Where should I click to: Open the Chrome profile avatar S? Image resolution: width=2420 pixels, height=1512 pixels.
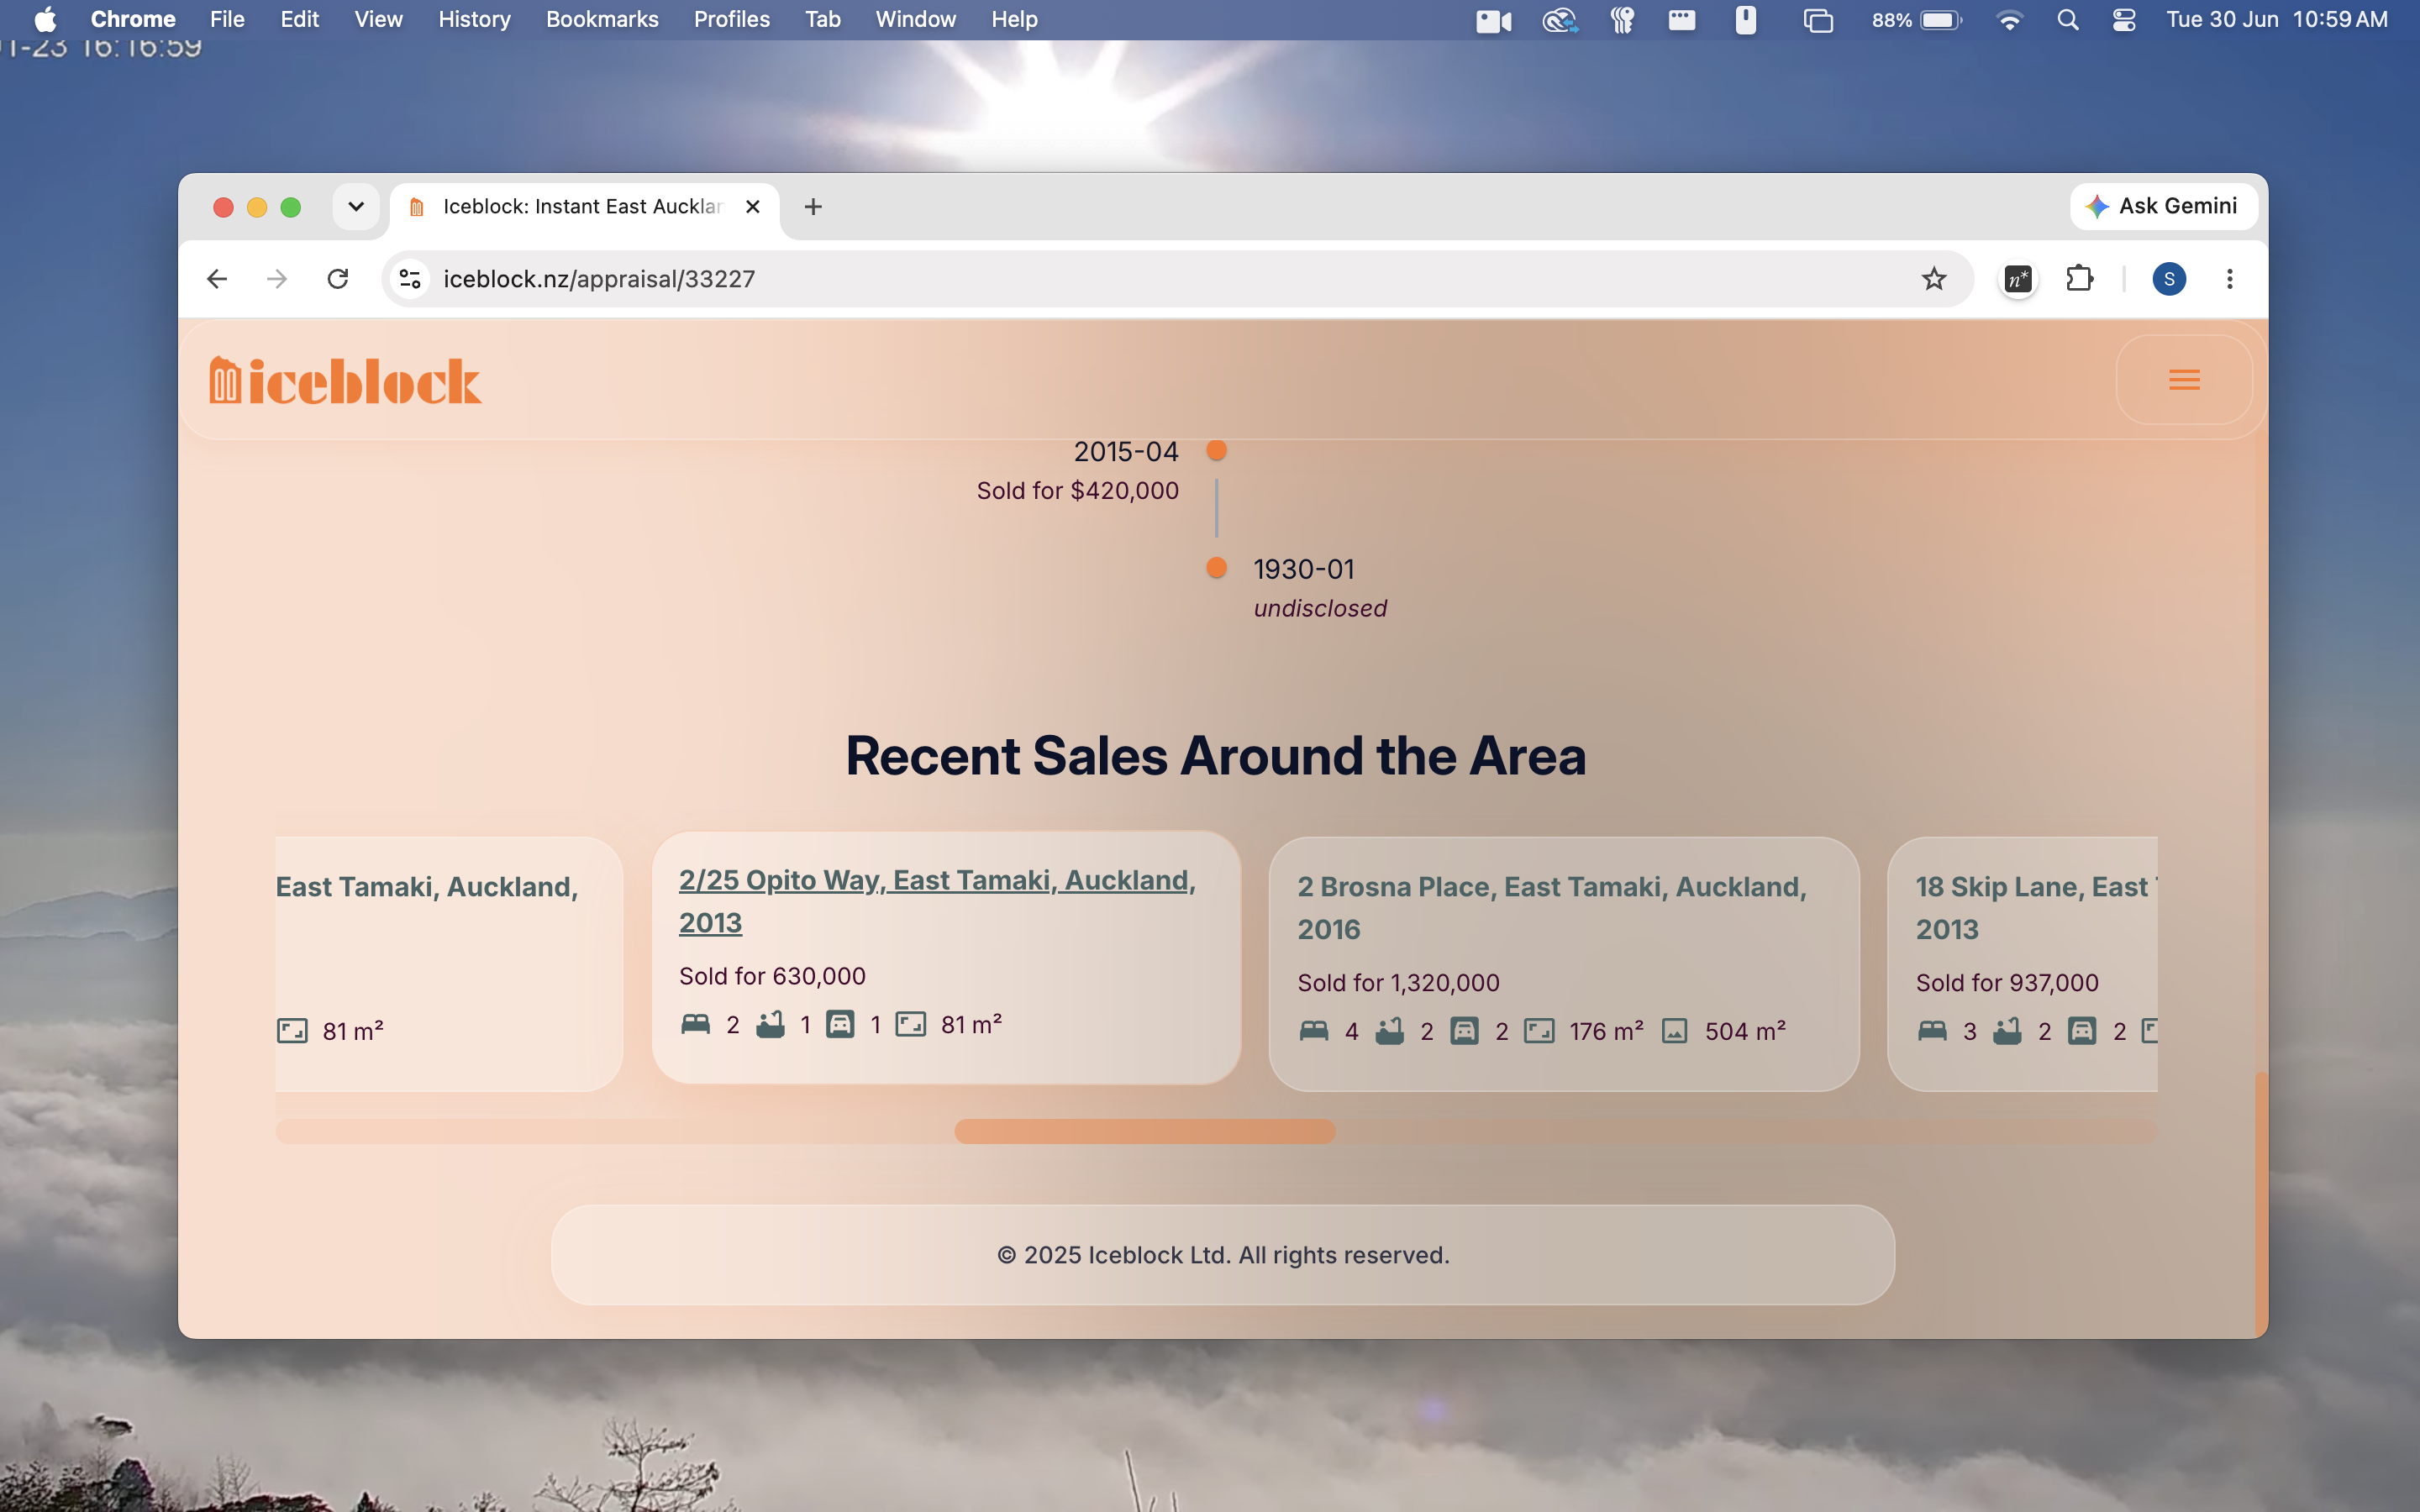(x=2169, y=279)
